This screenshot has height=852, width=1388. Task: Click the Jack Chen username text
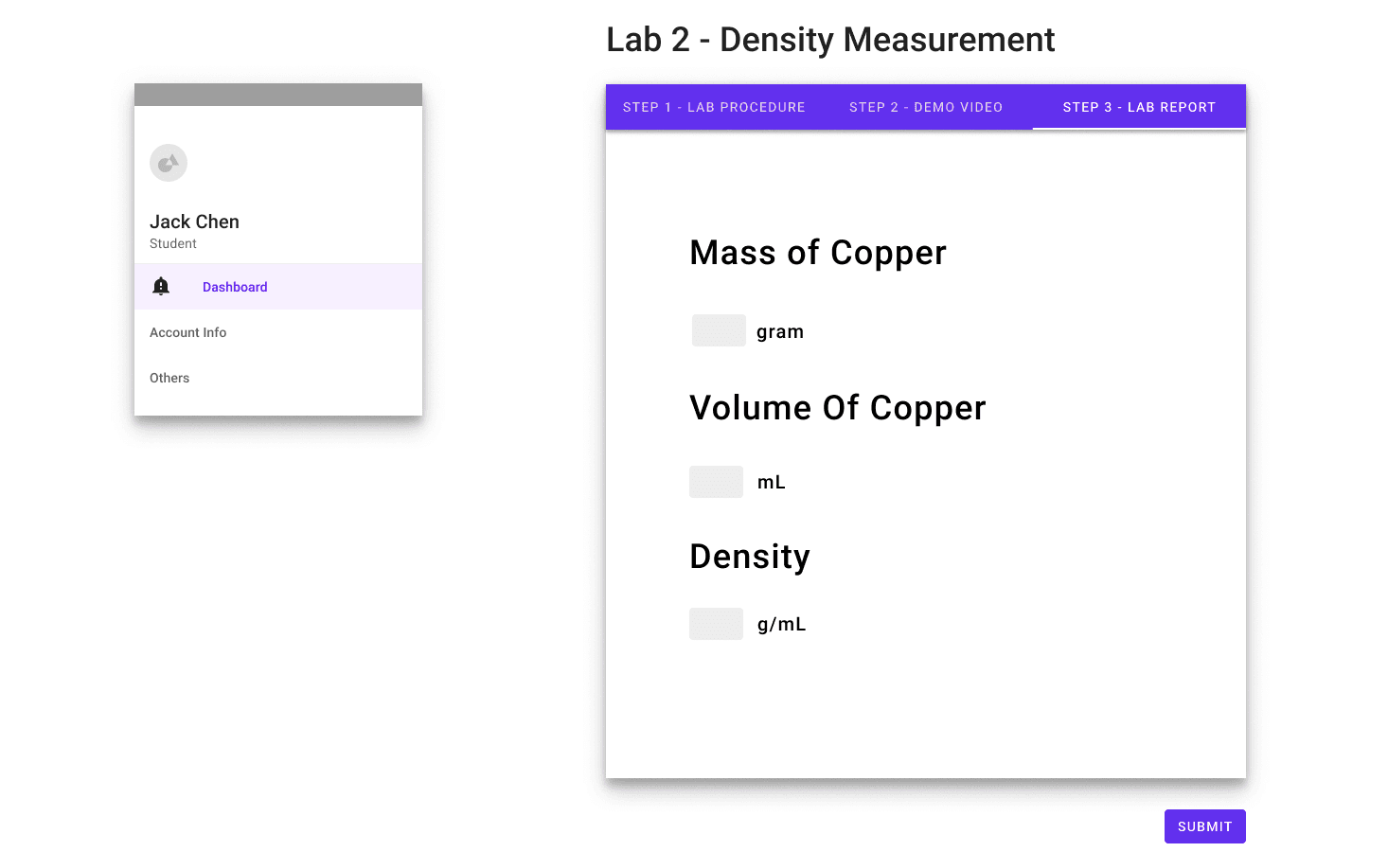coord(194,221)
